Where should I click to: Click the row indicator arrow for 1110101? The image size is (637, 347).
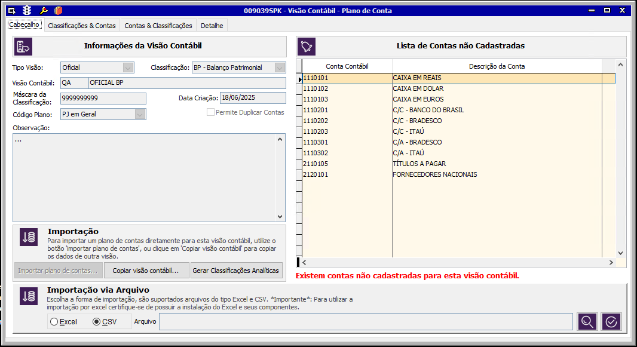tap(299, 79)
